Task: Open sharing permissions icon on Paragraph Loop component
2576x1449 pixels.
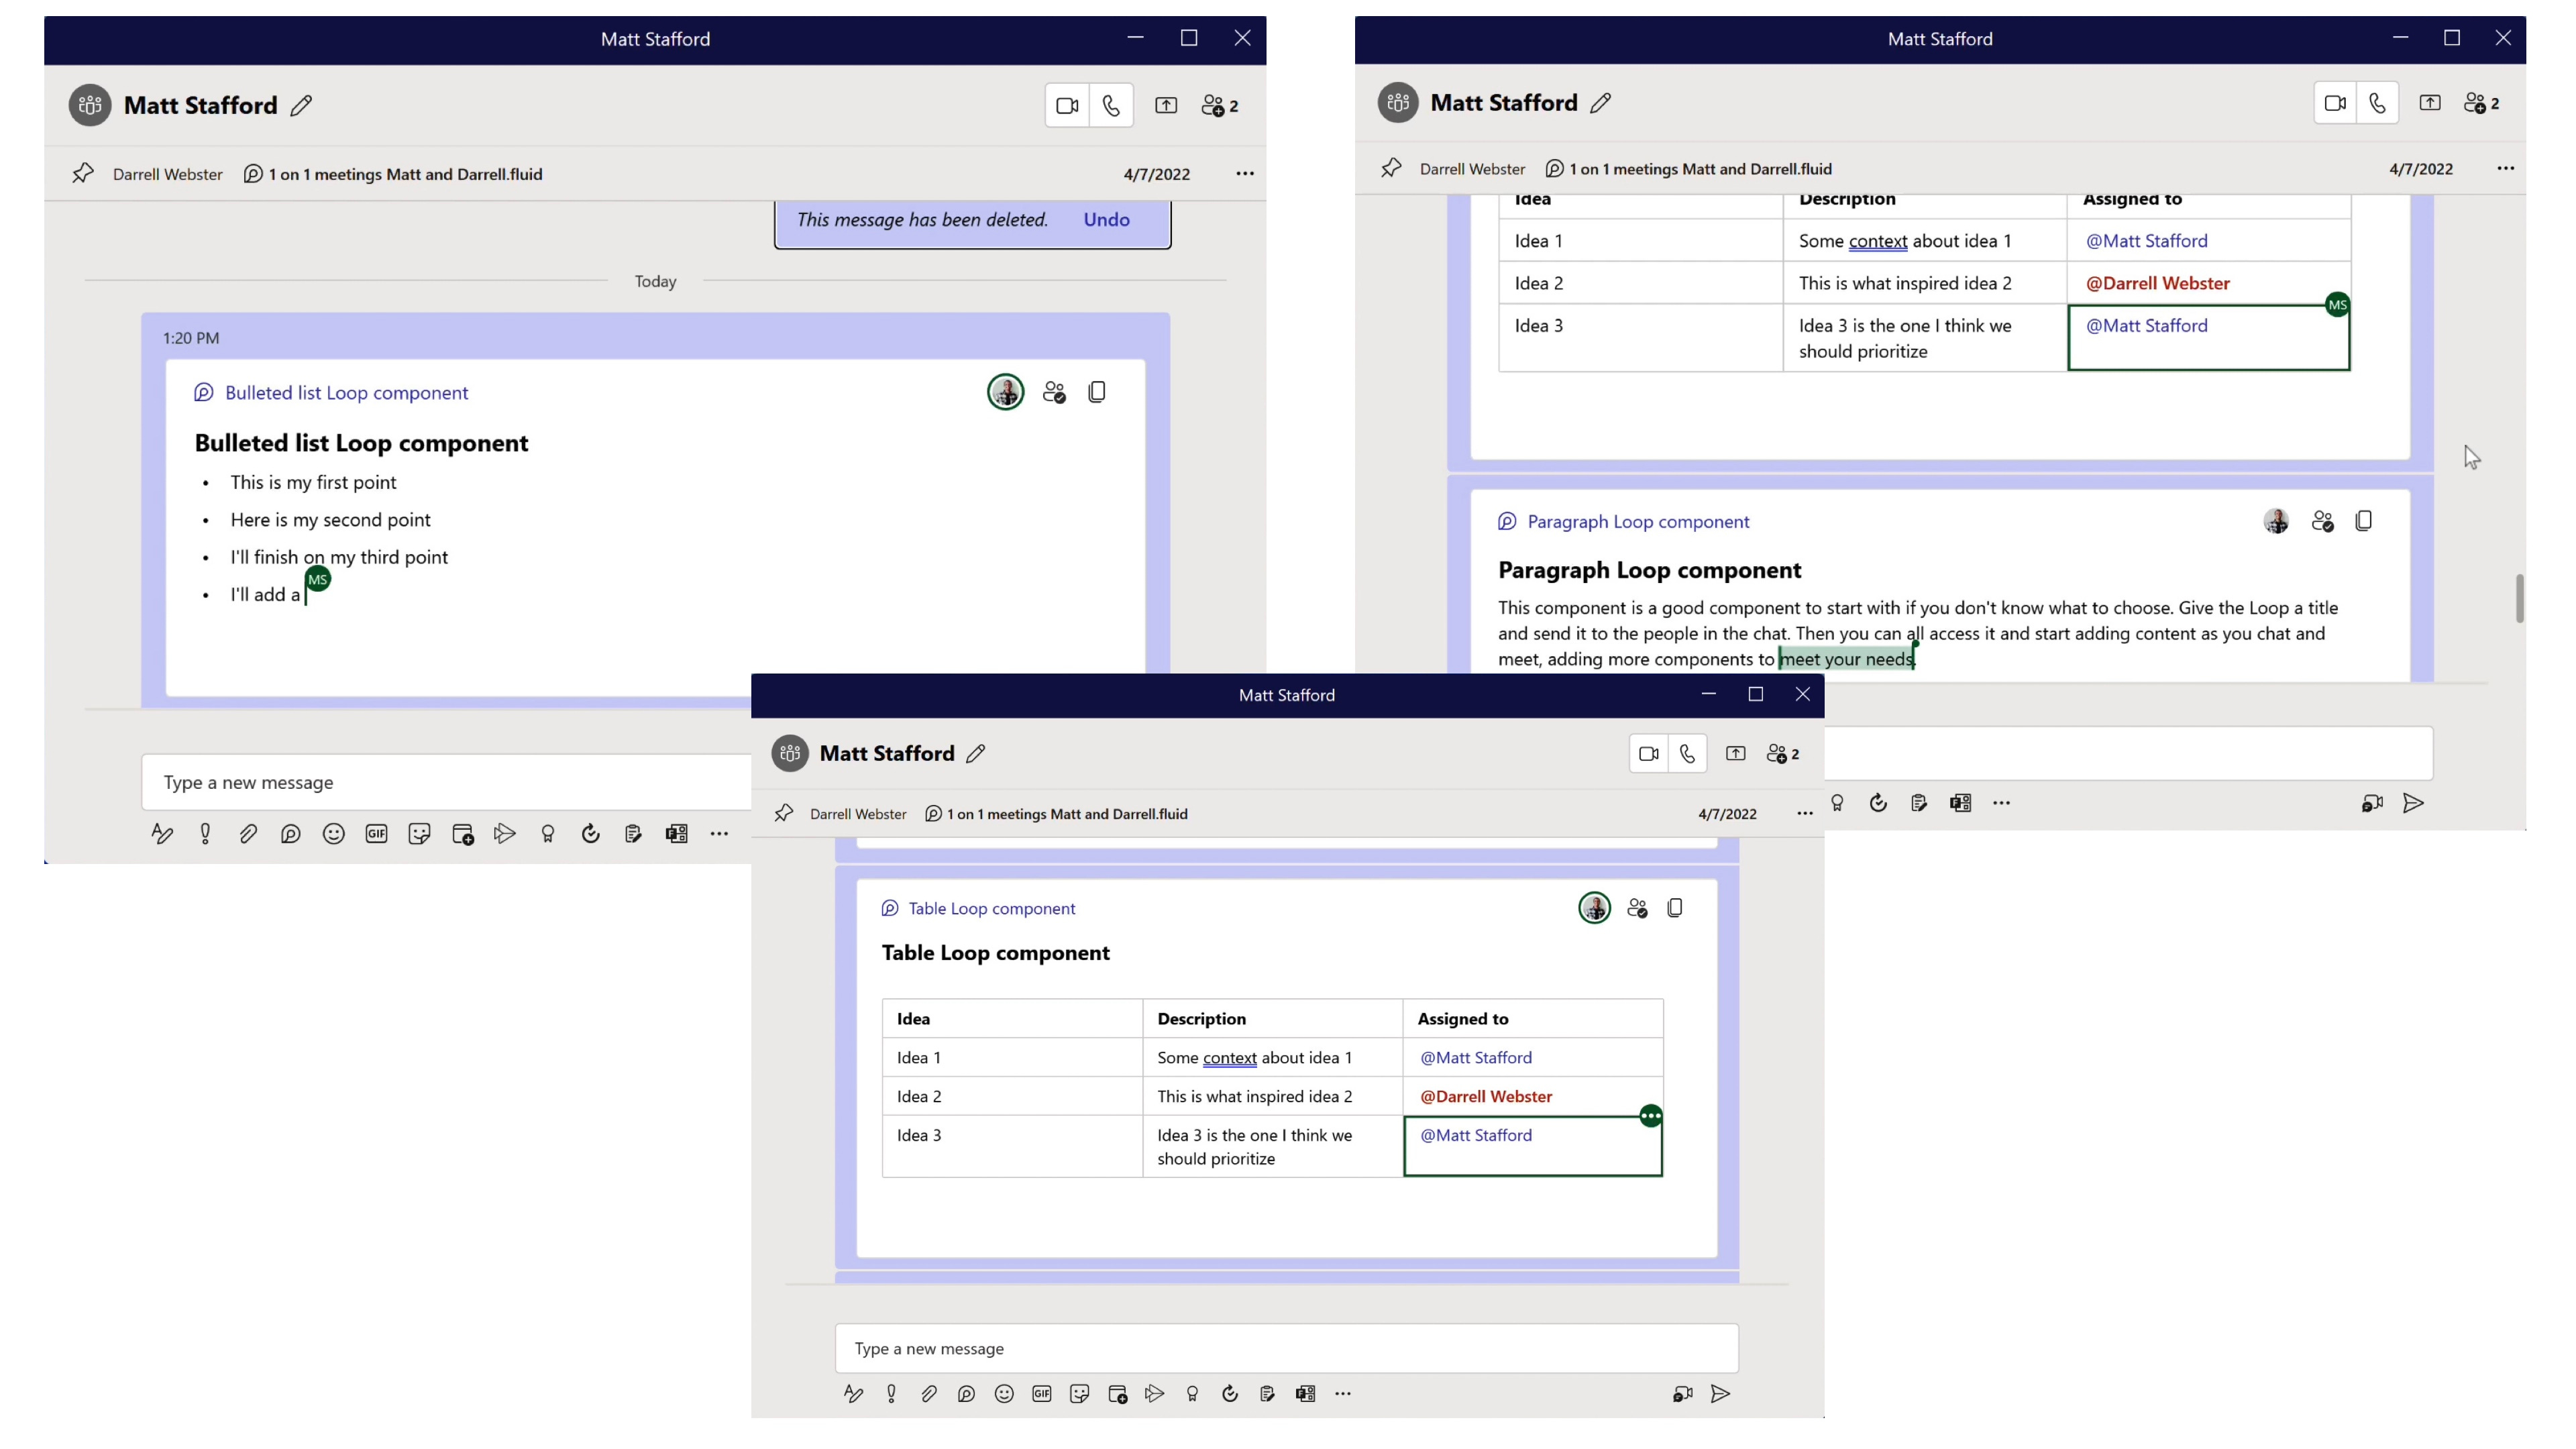Action: click(x=2322, y=522)
